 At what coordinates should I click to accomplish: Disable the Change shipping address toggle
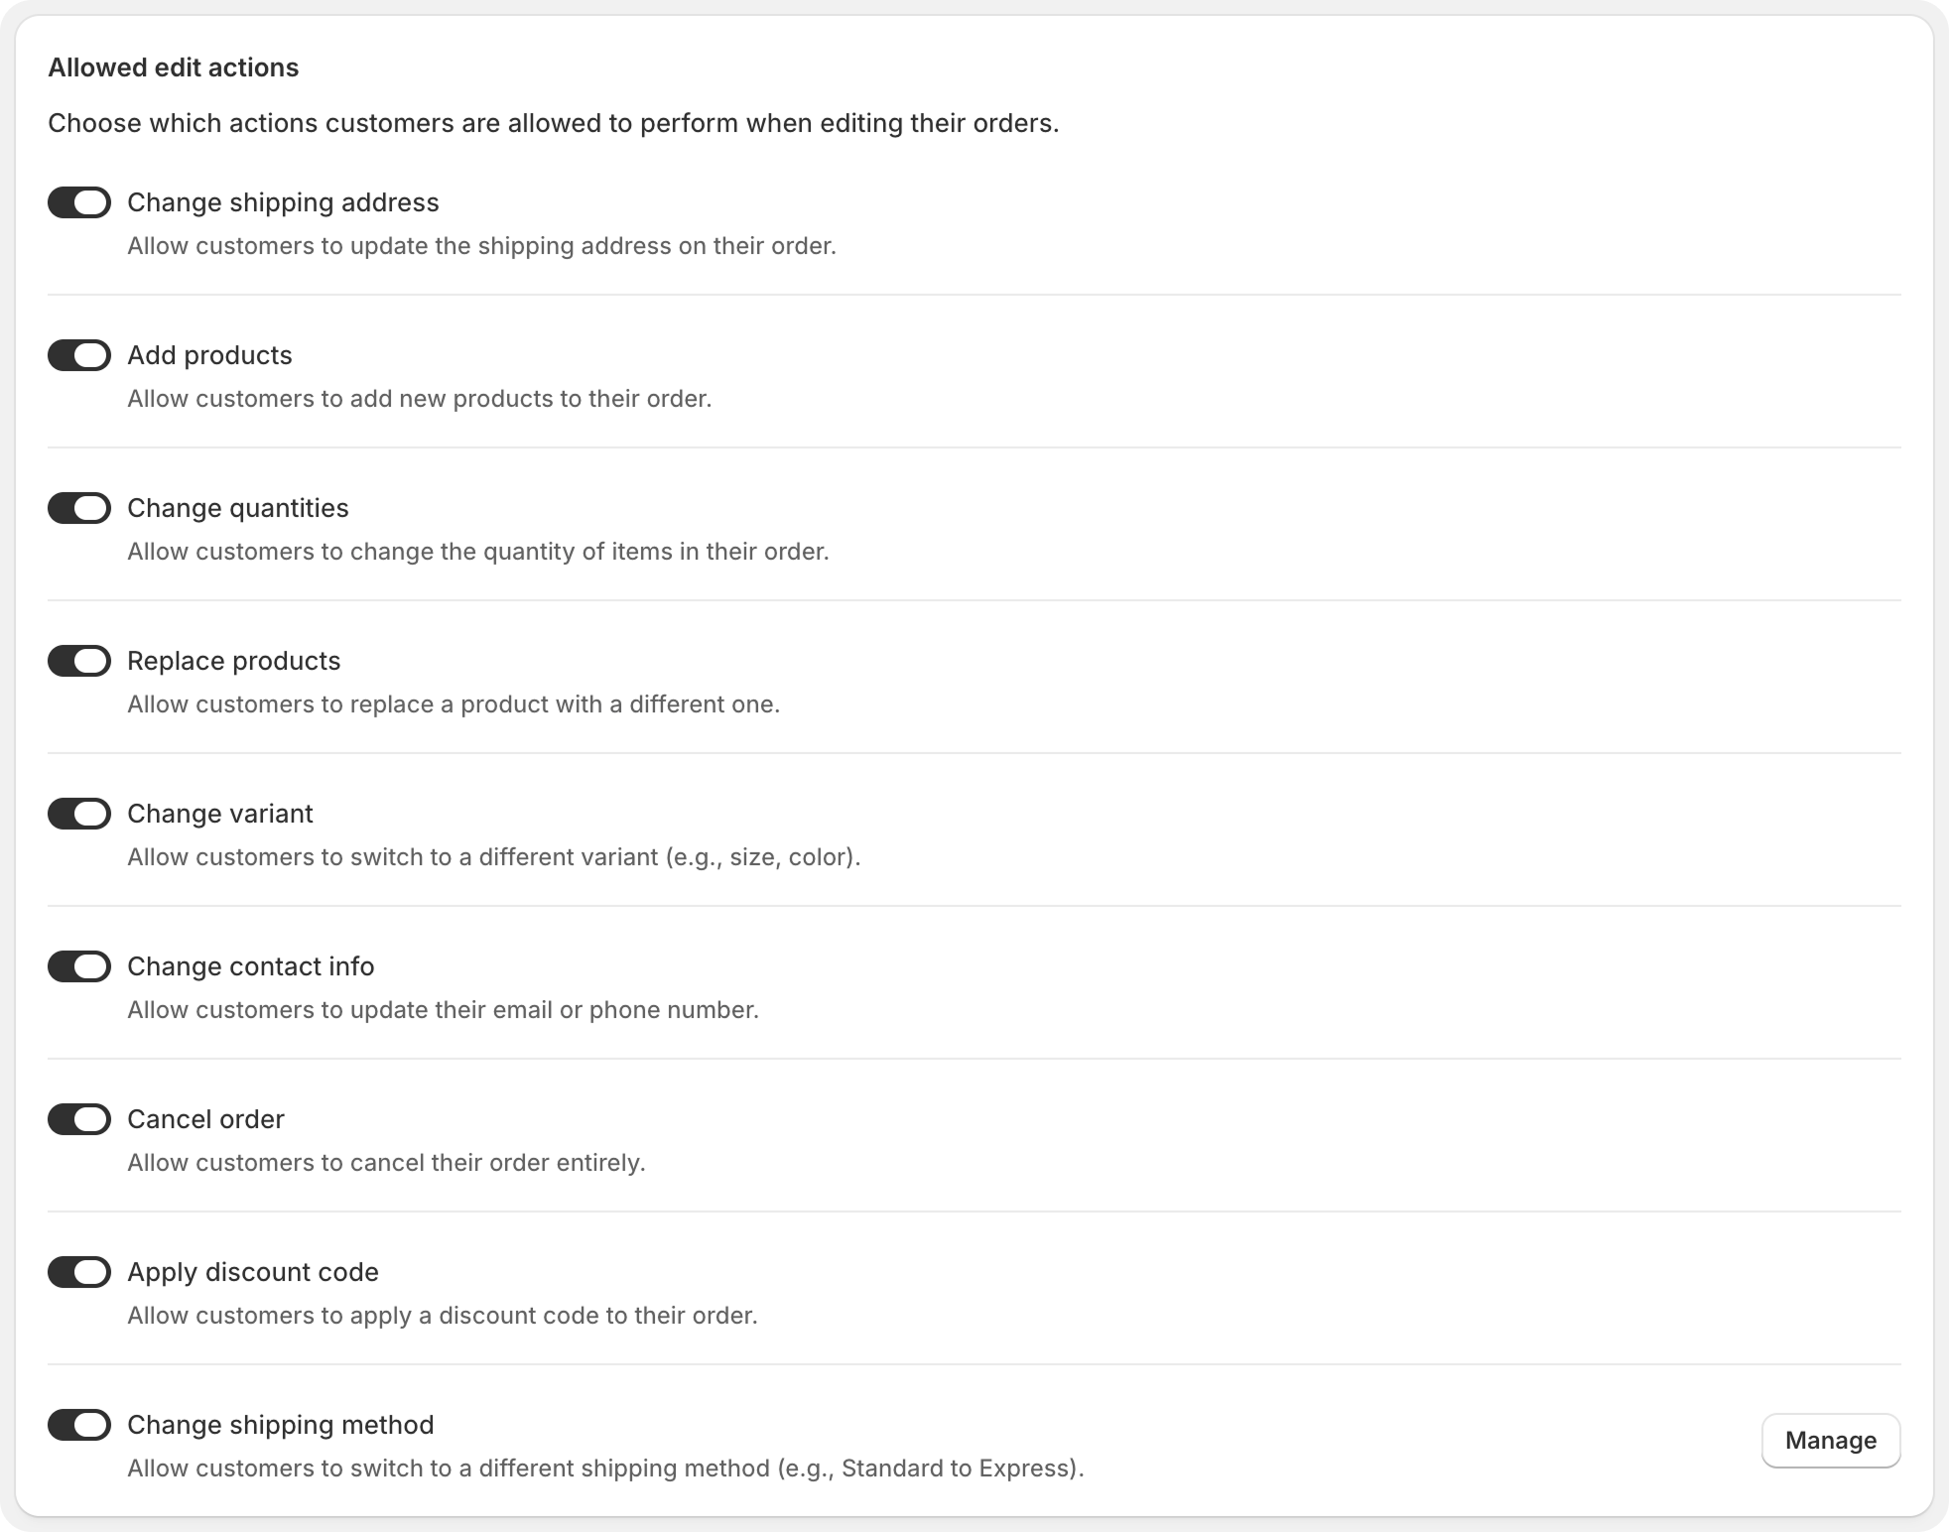click(x=79, y=202)
